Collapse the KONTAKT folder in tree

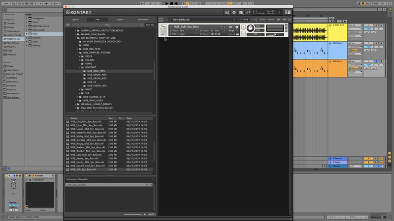pos(80,67)
